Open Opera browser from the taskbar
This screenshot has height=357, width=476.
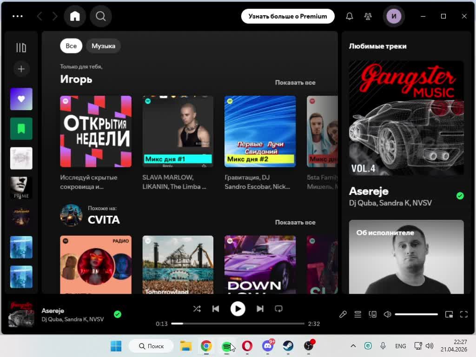point(247,346)
